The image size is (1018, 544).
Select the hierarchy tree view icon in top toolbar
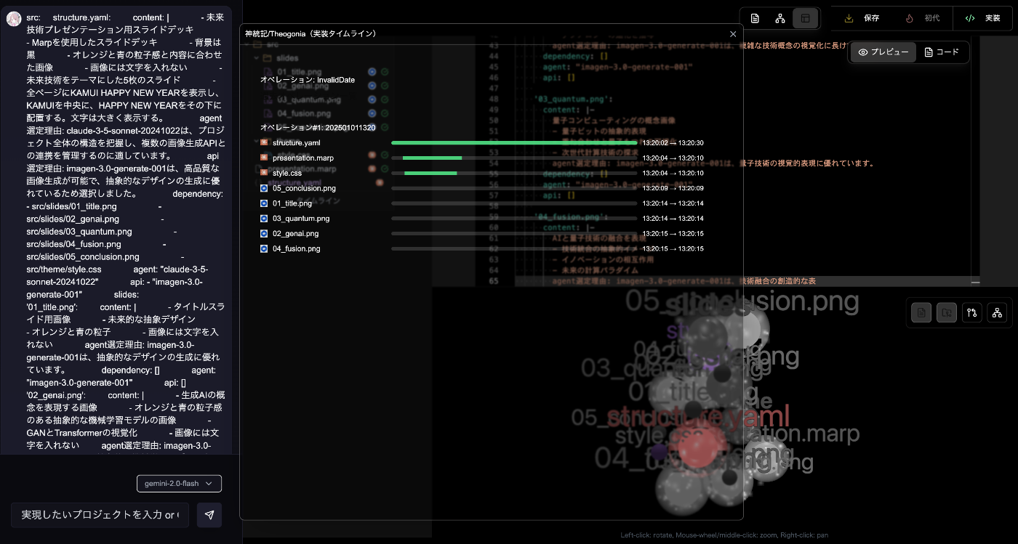point(780,18)
